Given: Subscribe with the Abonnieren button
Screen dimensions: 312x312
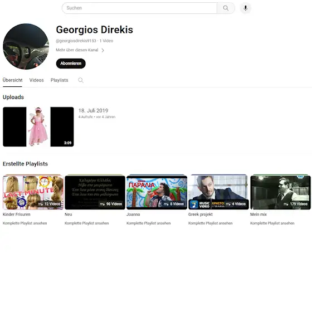Looking at the screenshot, I should pos(71,64).
